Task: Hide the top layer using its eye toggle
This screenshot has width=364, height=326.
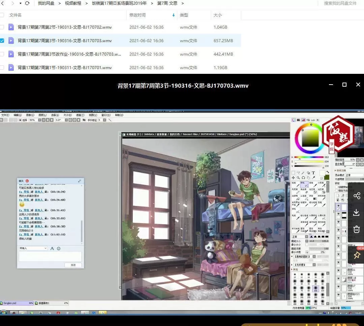Action: coord(338,206)
